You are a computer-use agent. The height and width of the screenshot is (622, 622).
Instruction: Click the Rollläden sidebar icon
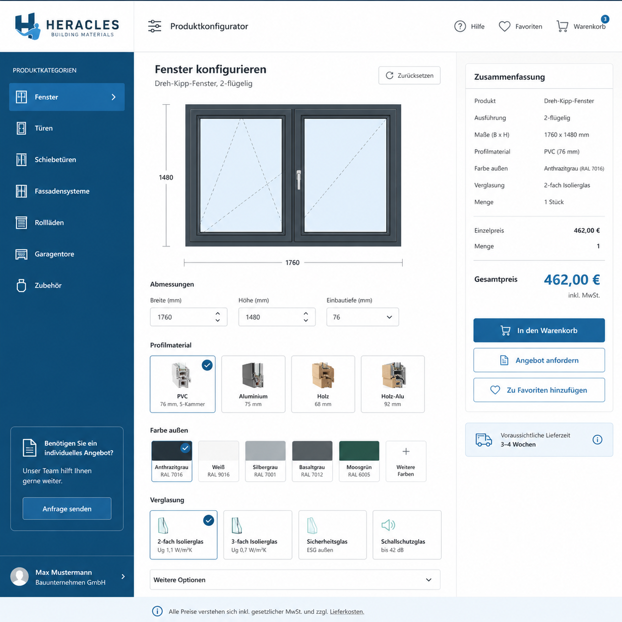point(21,223)
